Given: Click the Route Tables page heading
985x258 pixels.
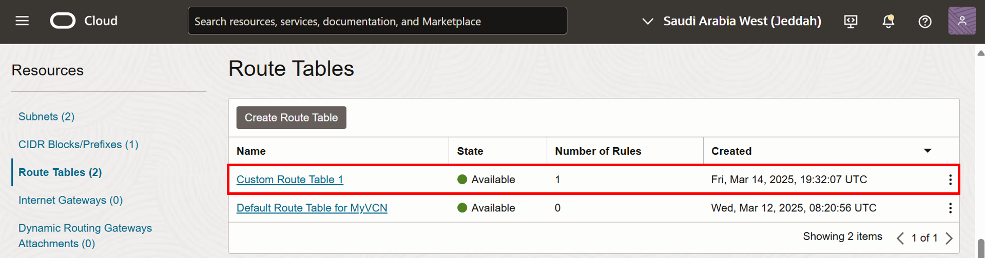Looking at the screenshot, I should click(291, 69).
